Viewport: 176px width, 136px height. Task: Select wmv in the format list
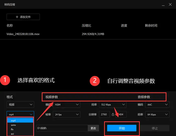pos(20,125)
